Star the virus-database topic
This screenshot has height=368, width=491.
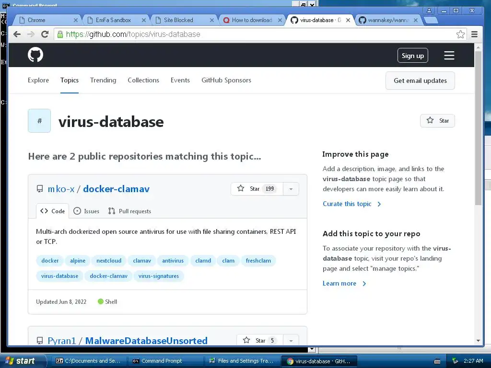point(437,121)
